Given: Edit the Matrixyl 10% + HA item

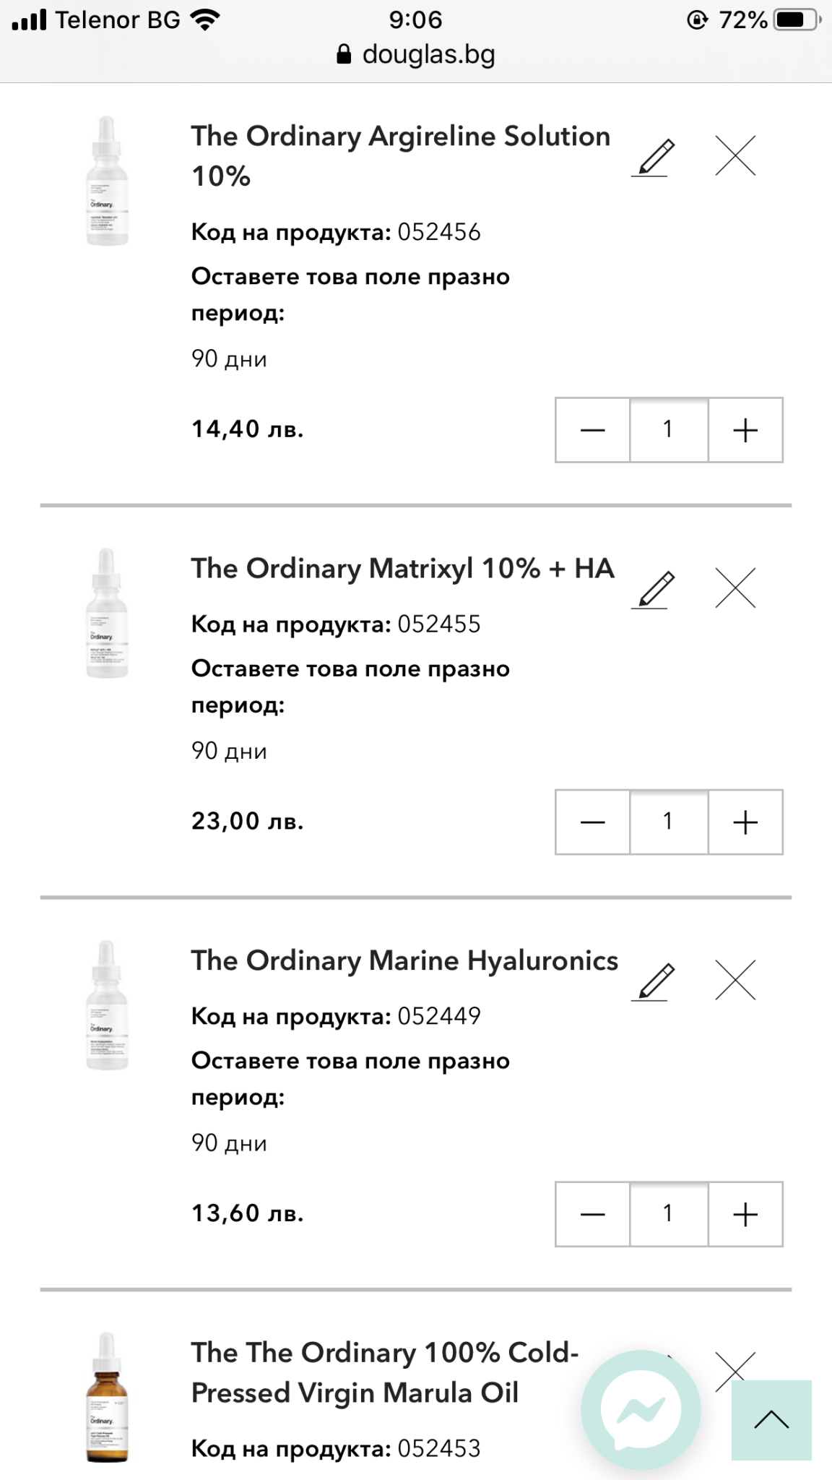Looking at the screenshot, I should click(653, 590).
